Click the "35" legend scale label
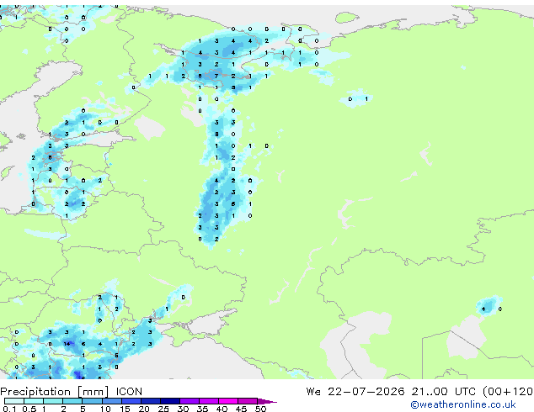 click(202, 409)
